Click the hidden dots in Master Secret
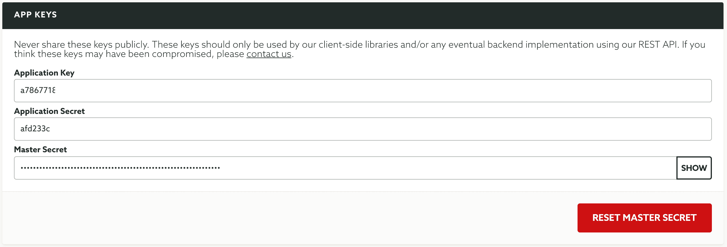 (x=120, y=168)
